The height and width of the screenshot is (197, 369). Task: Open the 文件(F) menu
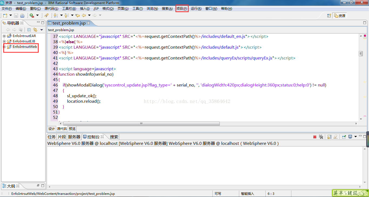pyautogui.click(x=7, y=9)
